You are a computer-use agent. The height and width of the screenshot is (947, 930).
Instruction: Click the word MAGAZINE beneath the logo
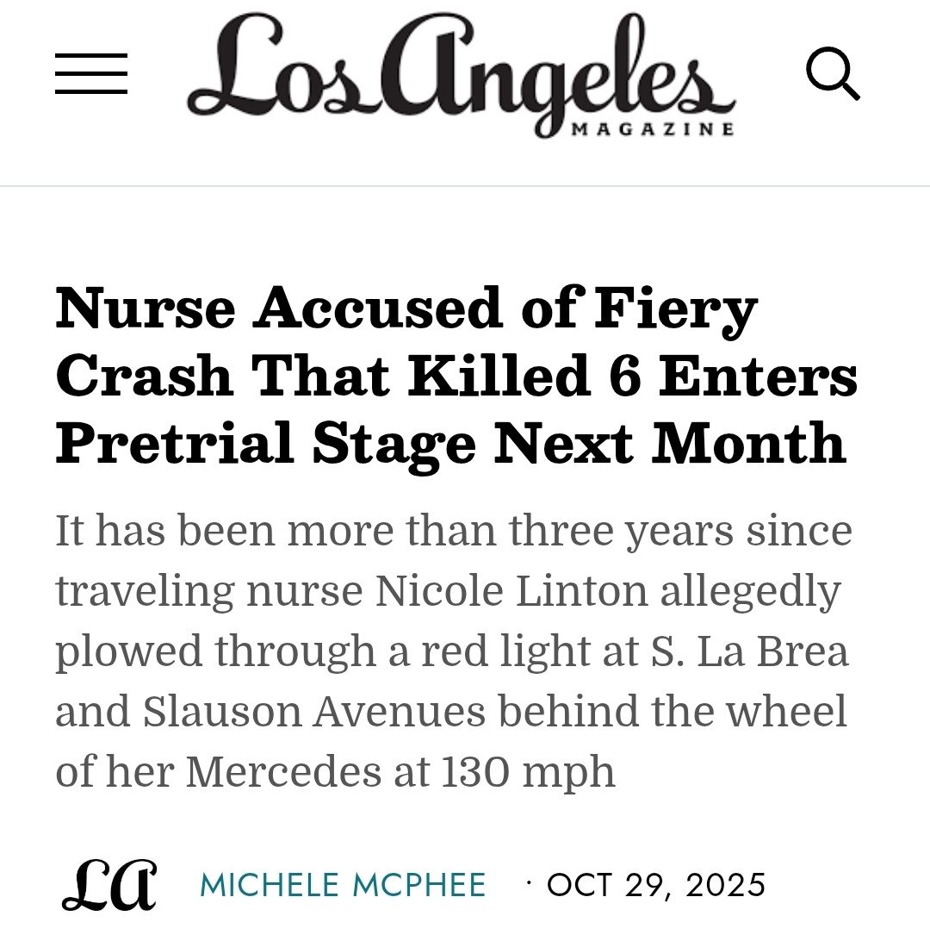tap(653, 128)
